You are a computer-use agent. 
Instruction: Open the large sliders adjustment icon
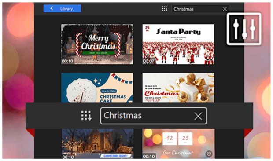pos(244,29)
